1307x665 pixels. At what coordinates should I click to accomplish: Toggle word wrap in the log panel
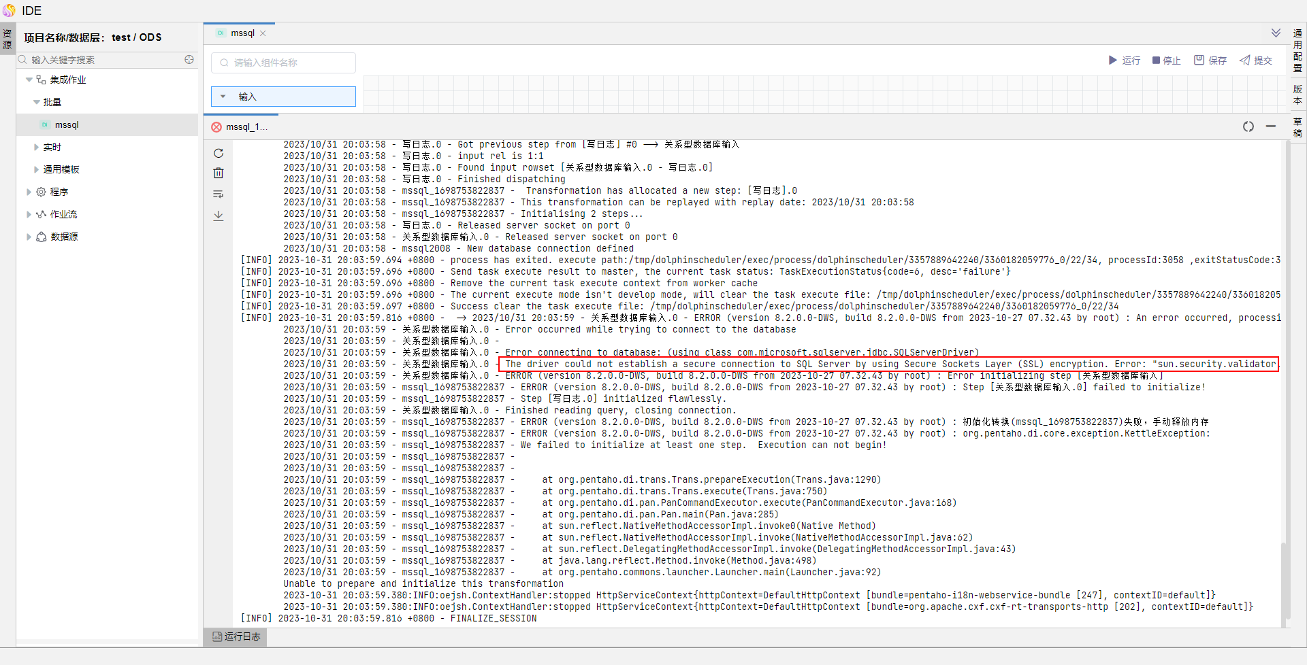click(x=219, y=194)
